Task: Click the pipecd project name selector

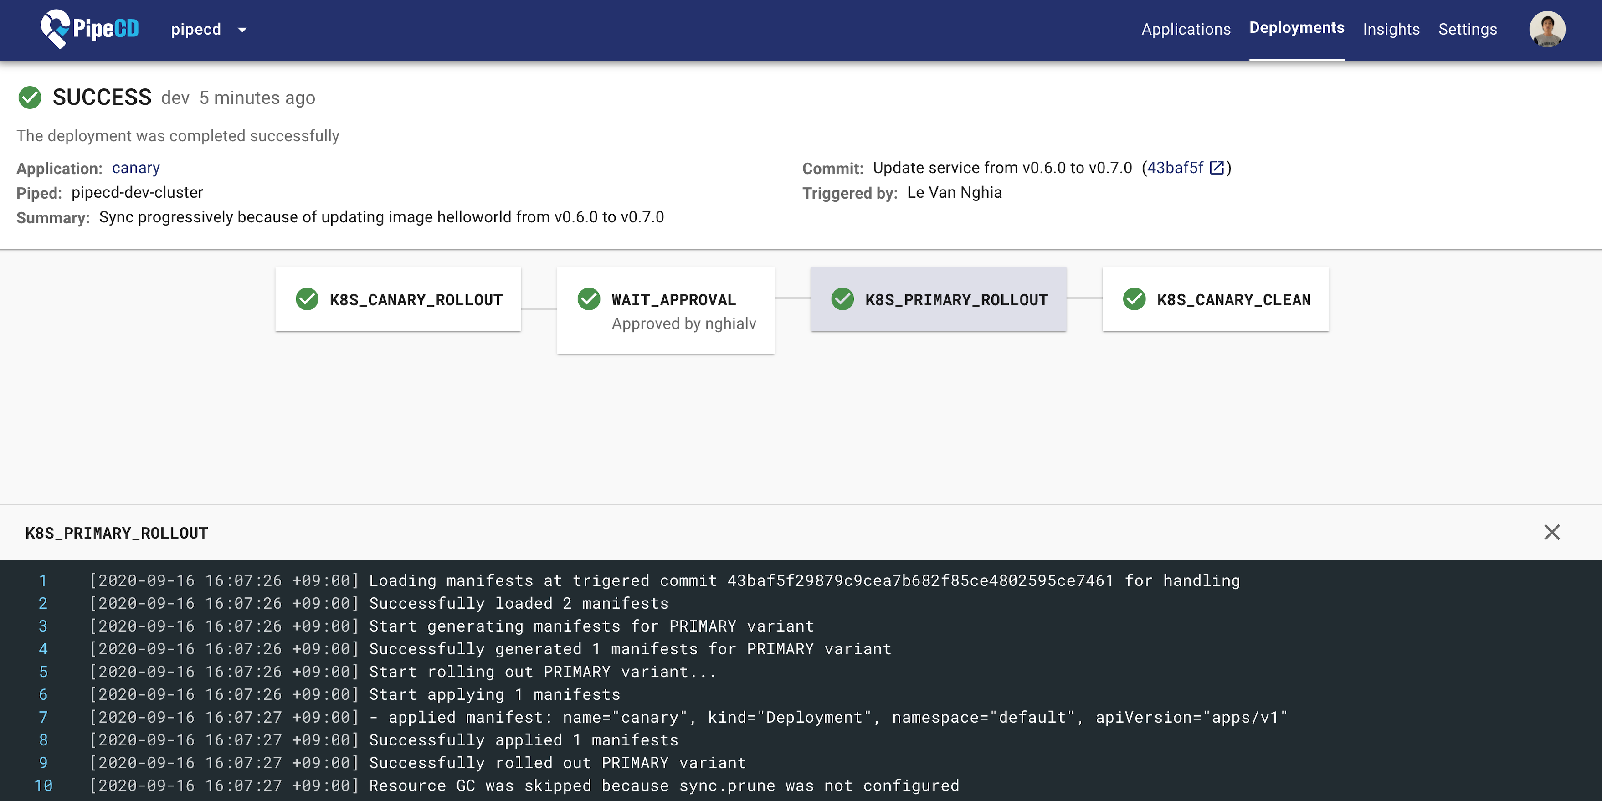Action: [x=196, y=29]
